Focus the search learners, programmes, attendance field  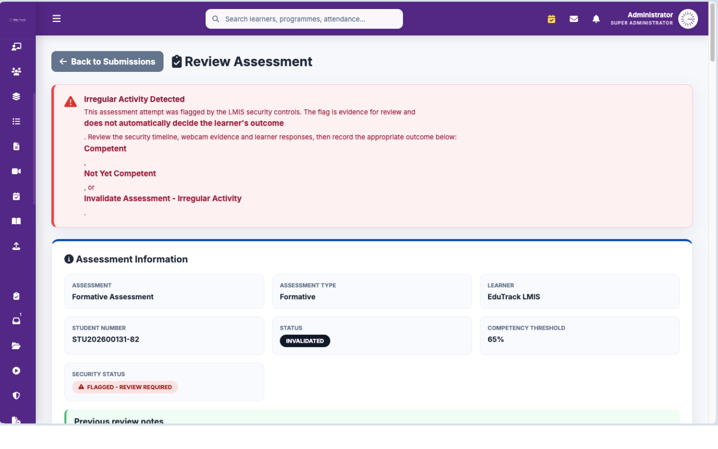click(x=304, y=19)
